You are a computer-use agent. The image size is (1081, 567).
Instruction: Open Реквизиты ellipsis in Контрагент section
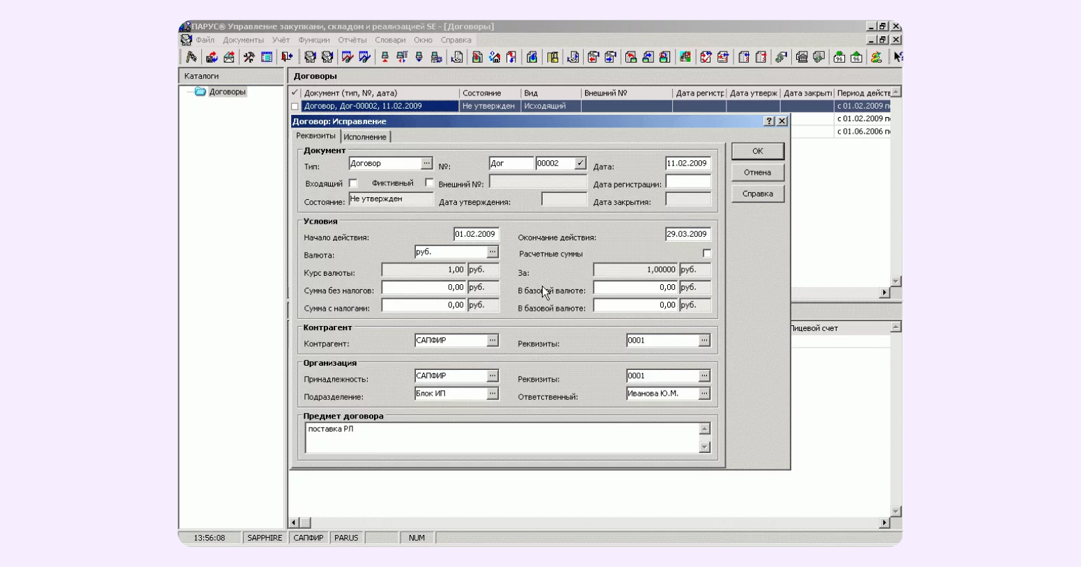(x=704, y=340)
